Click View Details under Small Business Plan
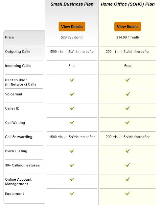 pyautogui.click(x=72, y=27)
